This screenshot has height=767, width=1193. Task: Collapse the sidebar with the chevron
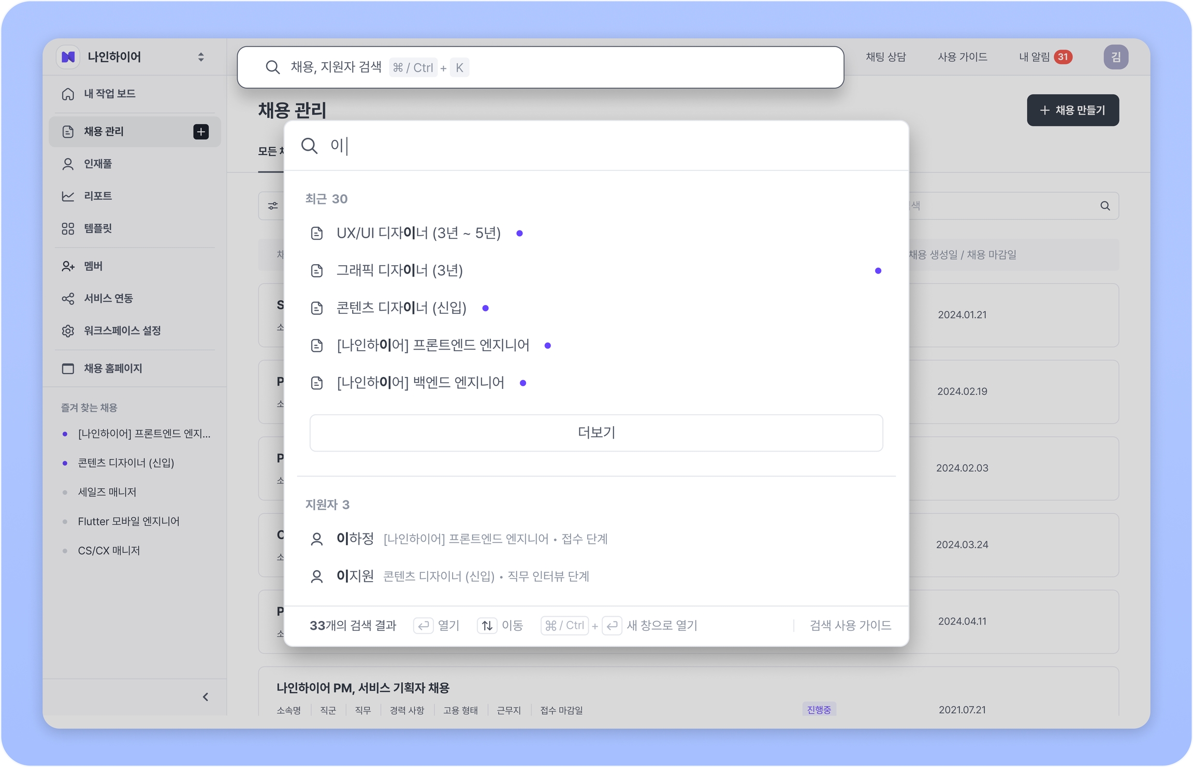206,697
